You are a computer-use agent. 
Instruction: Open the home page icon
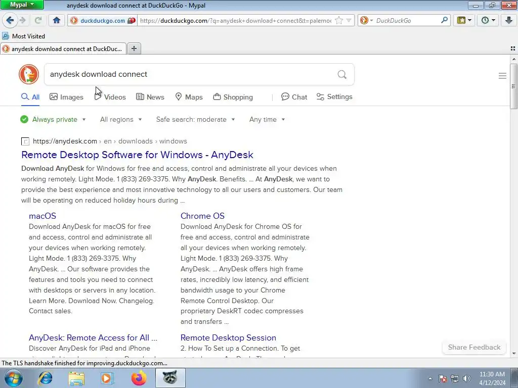(x=57, y=20)
